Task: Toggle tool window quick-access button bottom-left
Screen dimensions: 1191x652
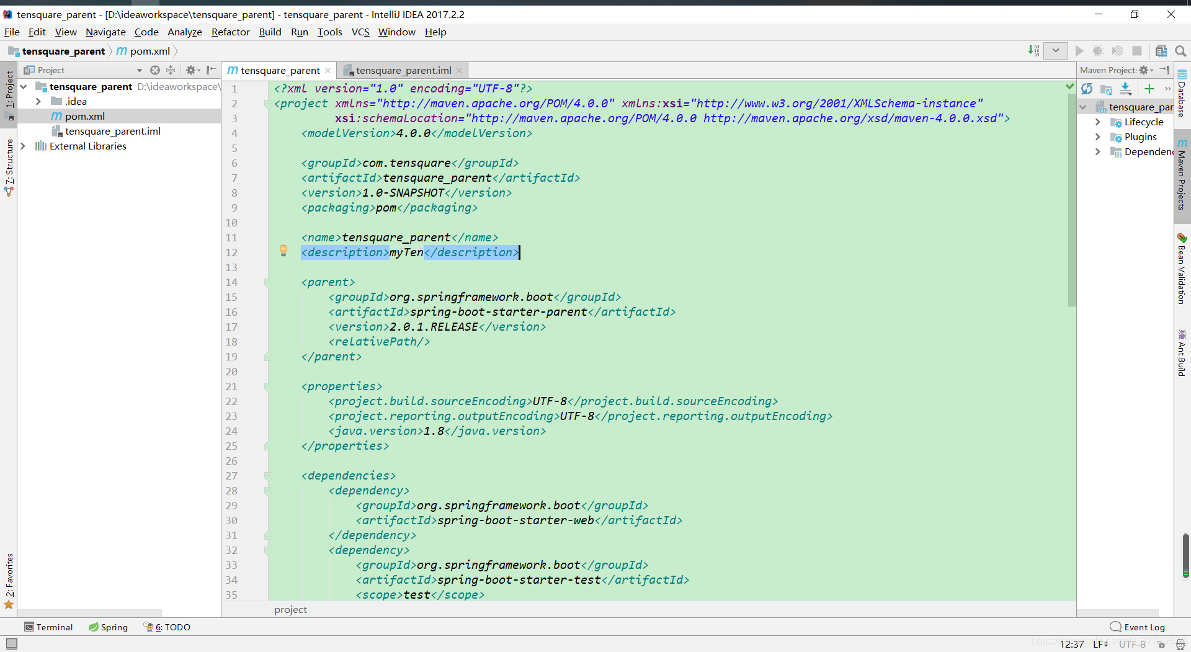Action: point(12,644)
